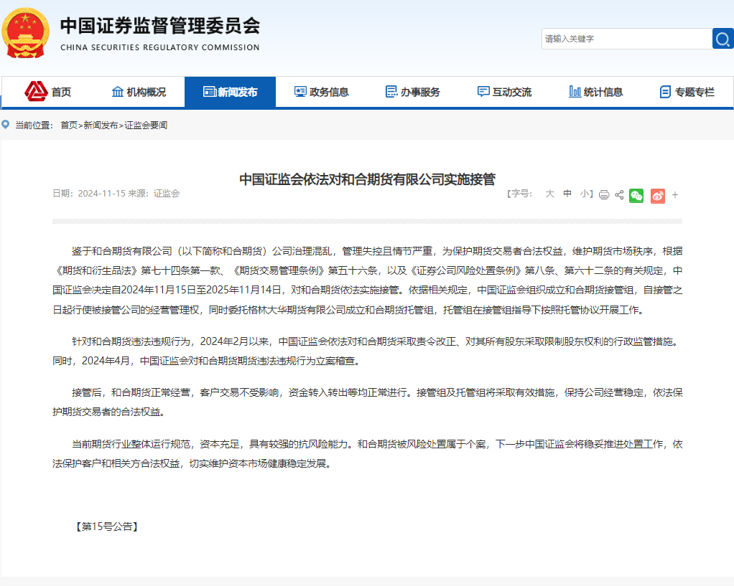Click the plus icon for more sharing

click(675, 195)
